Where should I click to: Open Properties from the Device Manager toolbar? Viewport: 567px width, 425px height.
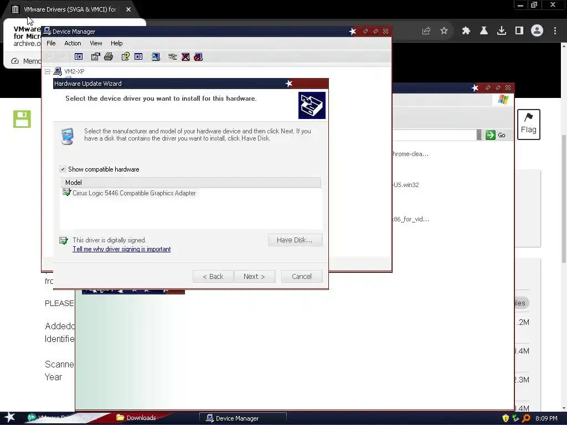tap(95, 57)
